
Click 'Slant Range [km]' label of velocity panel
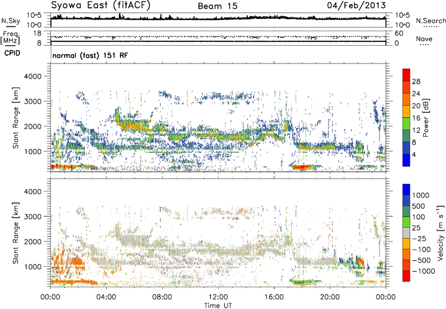tap(16, 233)
